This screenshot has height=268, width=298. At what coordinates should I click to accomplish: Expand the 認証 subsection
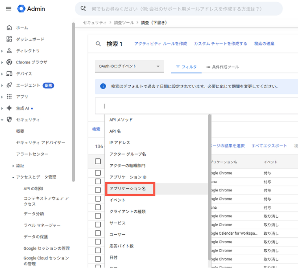(x=13, y=166)
